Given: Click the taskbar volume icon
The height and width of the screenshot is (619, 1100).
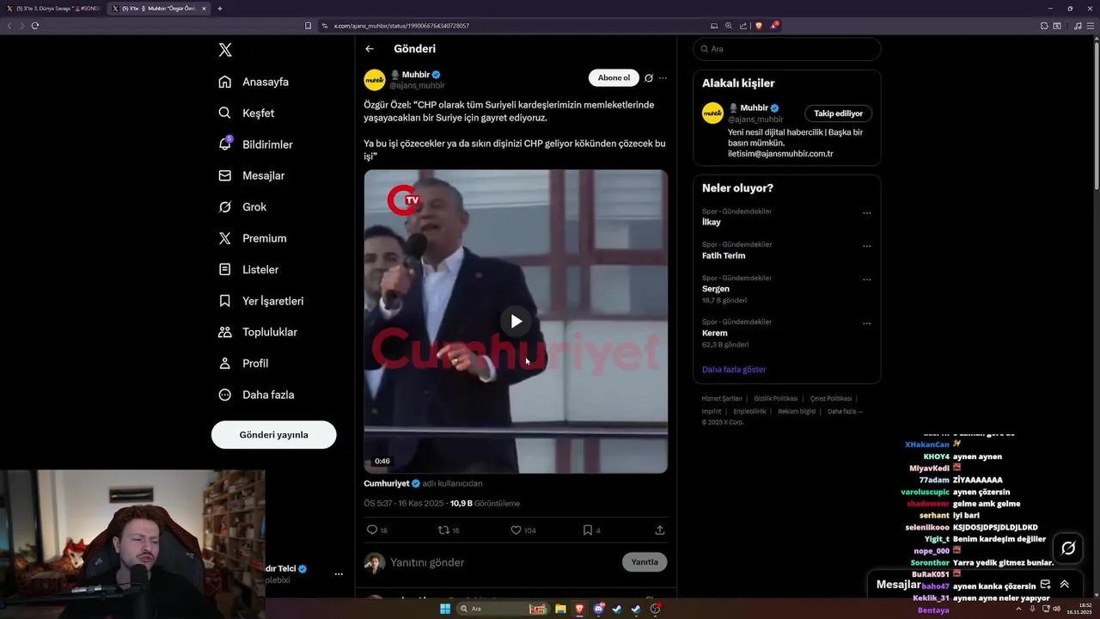Looking at the screenshot, I should tap(1056, 609).
